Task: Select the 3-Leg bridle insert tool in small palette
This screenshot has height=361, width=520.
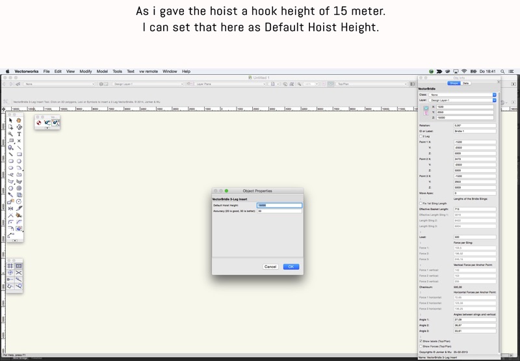Action: click(x=55, y=123)
